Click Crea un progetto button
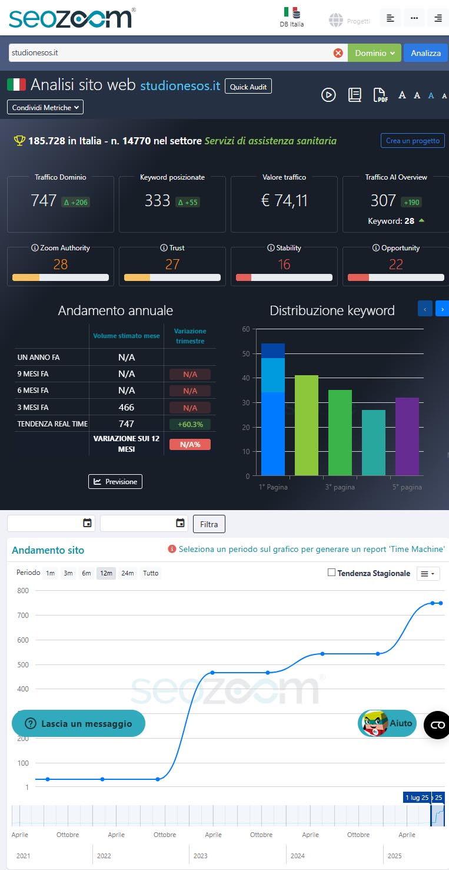The height and width of the screenshot is (870, 449). coord(413,141)
